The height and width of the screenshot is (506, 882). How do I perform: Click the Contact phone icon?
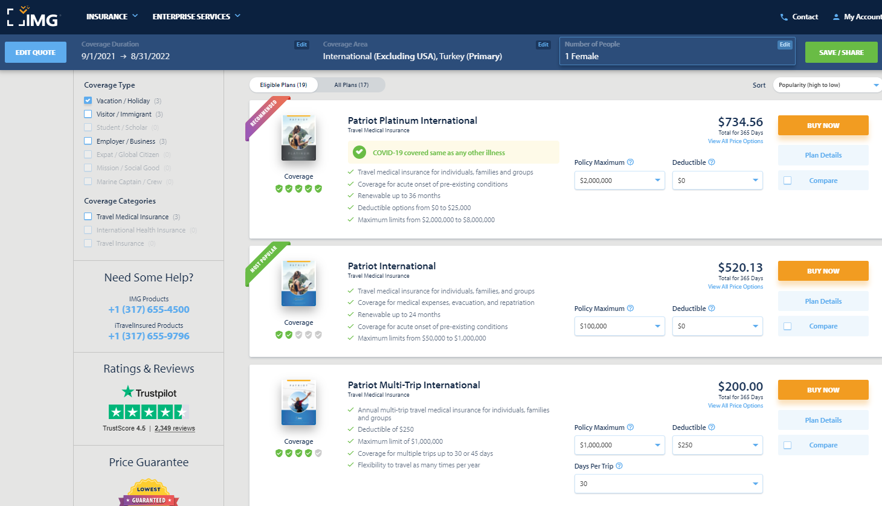[x=784, y=17]
